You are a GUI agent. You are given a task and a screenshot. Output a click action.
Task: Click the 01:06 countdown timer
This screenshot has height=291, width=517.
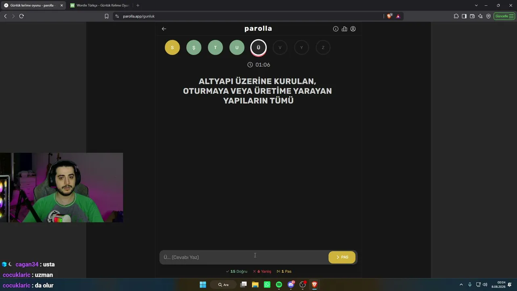pos(258,65)
